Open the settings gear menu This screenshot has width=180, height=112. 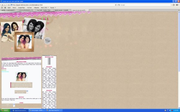(177, 5)
